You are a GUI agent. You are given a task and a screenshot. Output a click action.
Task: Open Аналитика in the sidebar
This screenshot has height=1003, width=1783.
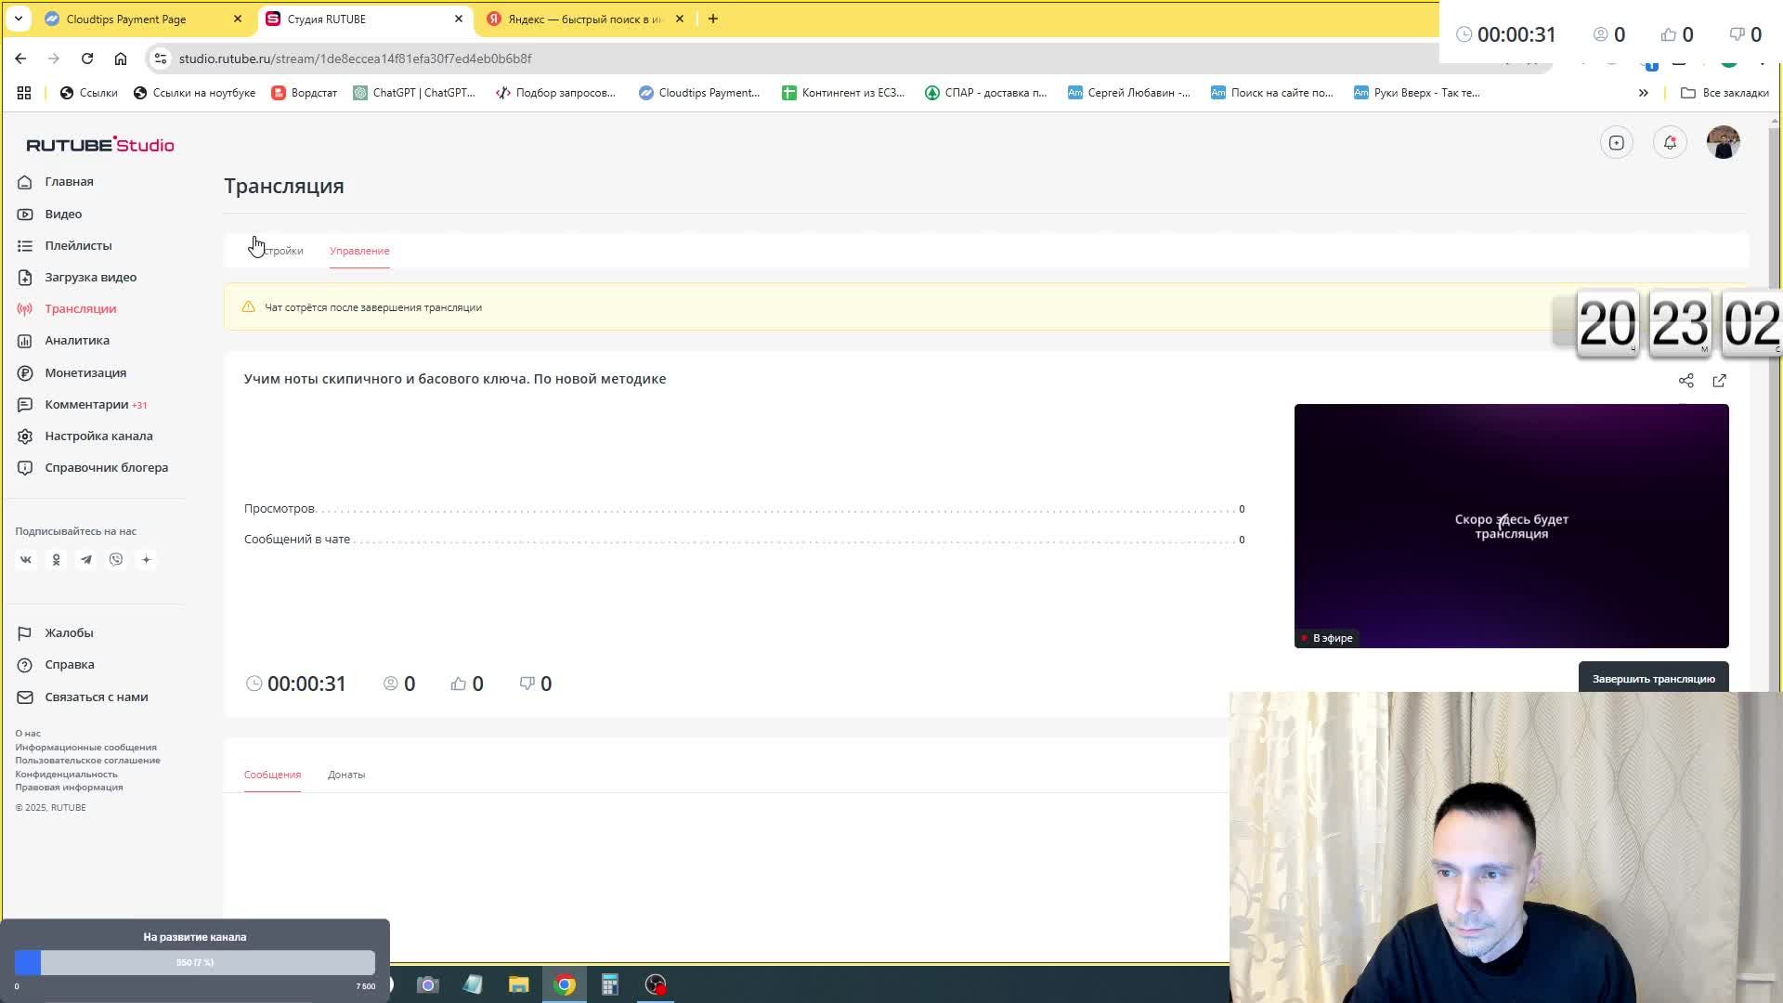click(77, 341)
